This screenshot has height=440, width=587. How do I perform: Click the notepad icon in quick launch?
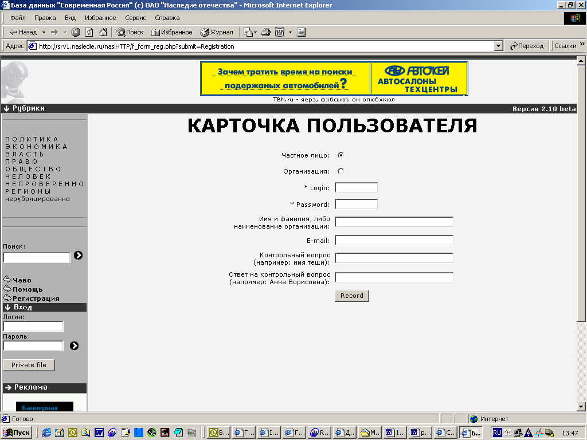point(126,433)
